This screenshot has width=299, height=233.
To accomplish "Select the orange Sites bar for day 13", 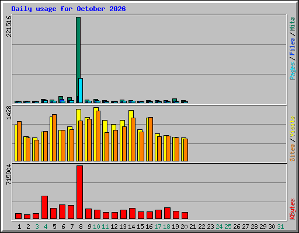I will point(124,144).
